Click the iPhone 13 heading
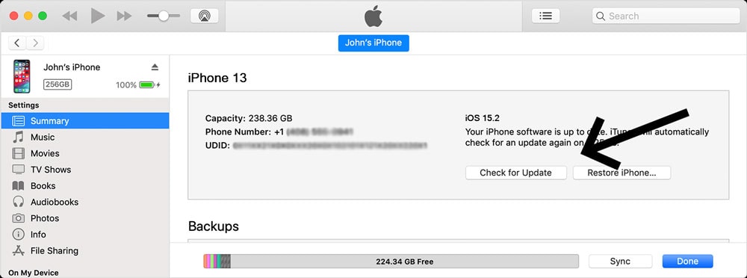Viewport: 747px width, 278px height. 217,78
